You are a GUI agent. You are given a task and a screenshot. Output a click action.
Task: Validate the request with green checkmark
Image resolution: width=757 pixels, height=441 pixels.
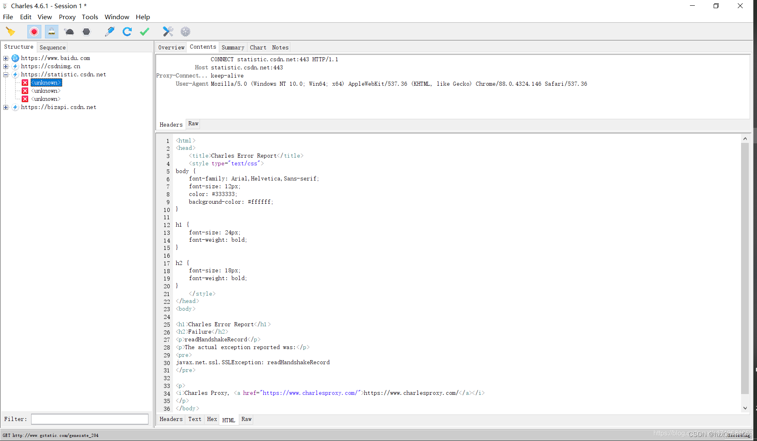coord(144,31)
